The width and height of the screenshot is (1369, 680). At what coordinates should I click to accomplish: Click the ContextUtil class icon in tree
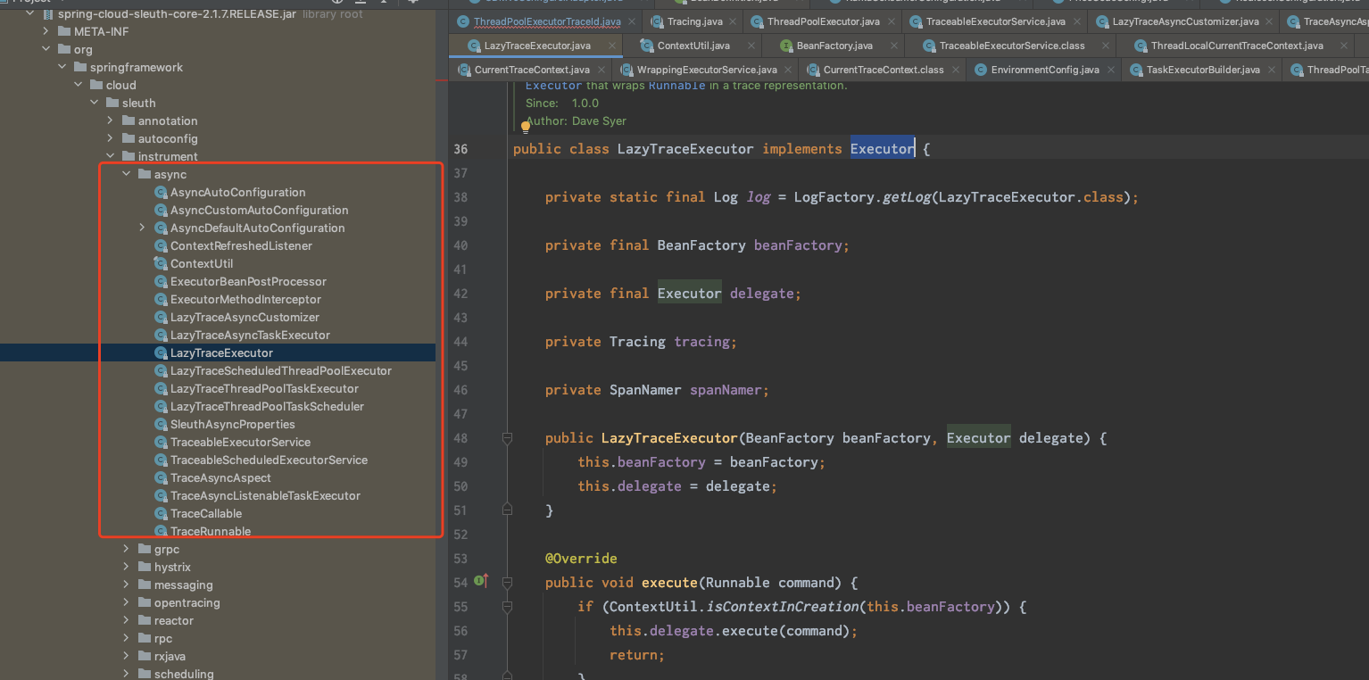[161, 264]
